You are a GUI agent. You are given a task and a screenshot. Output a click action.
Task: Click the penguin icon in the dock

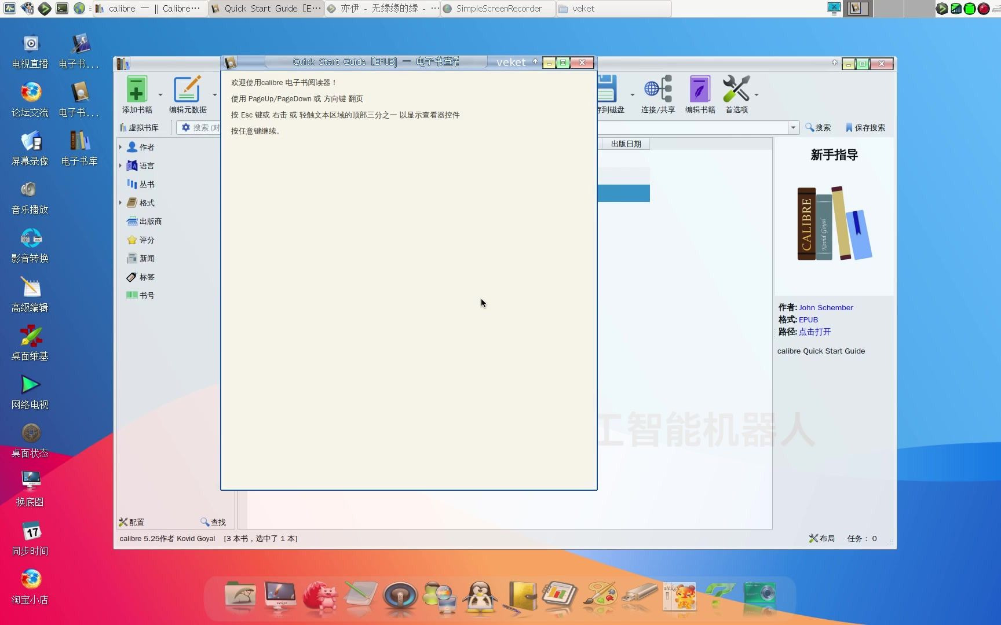[480, 597]
